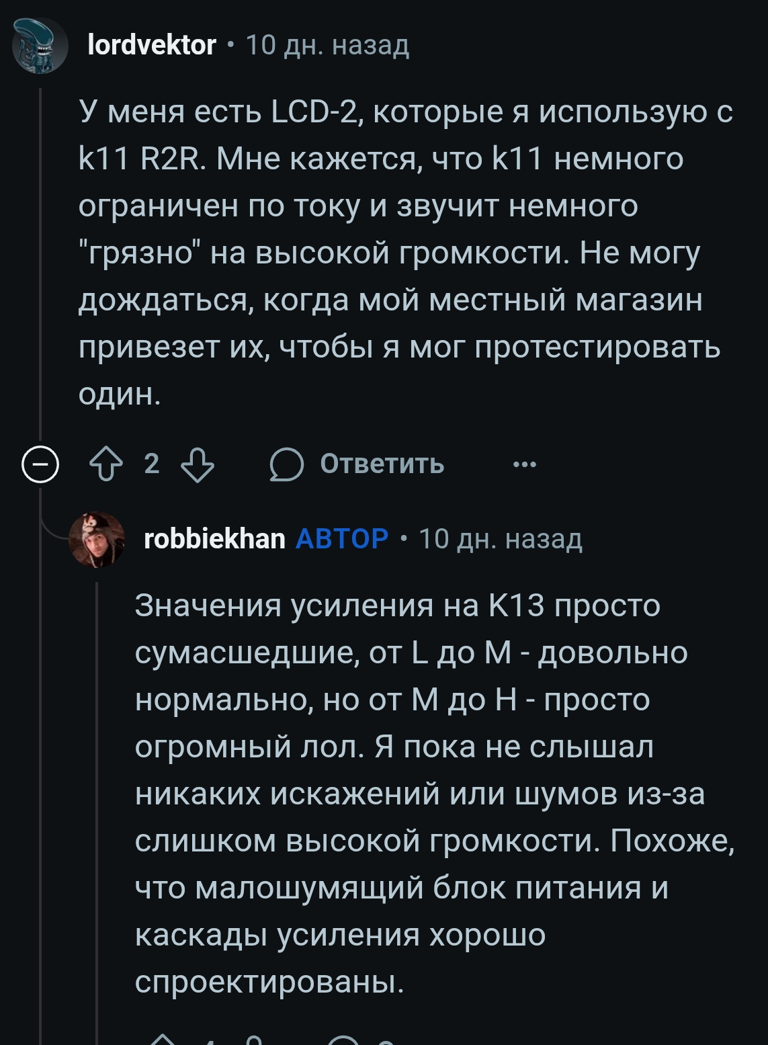Click lordvektor's comment timestamp

[x=327, y=45]
